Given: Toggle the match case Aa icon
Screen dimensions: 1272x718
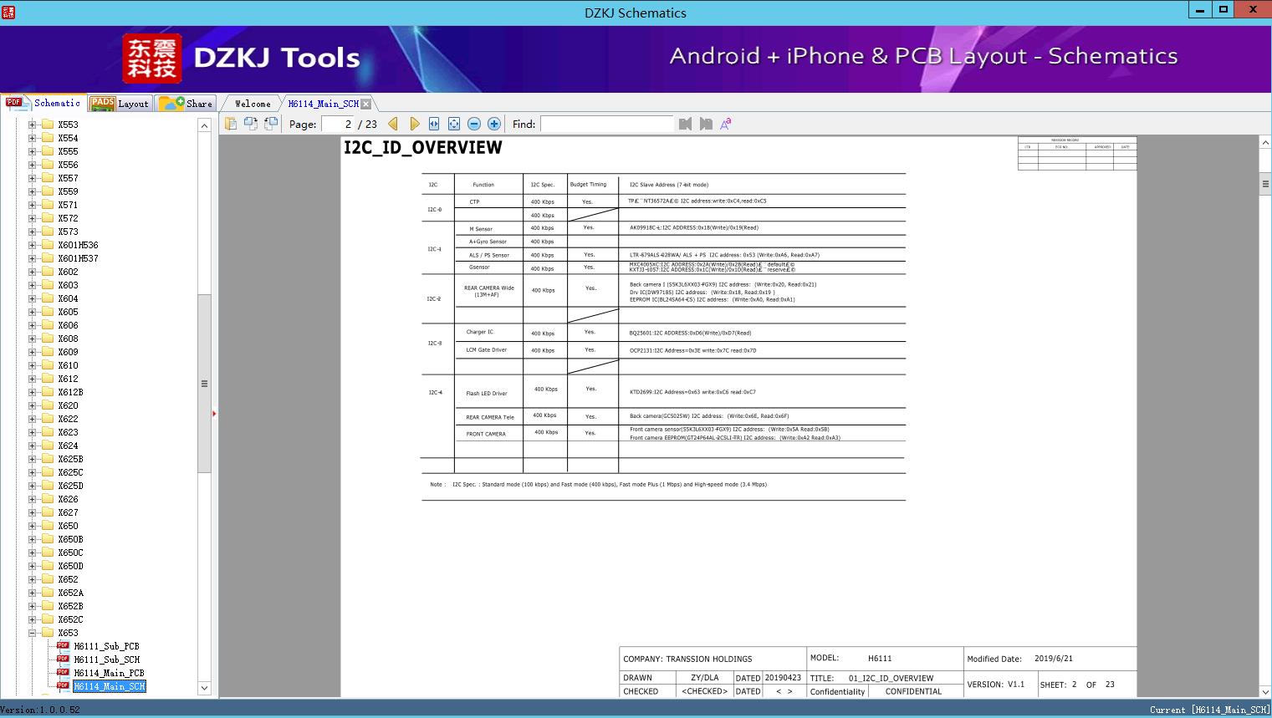Looking at the screenshot, I should point(726,124).
